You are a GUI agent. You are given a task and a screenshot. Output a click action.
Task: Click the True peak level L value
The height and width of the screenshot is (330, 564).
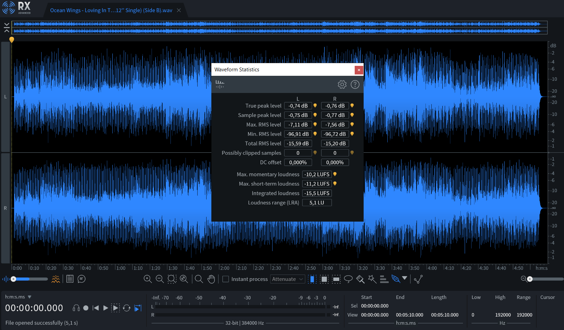tap(298, 106)
